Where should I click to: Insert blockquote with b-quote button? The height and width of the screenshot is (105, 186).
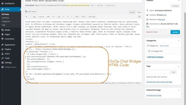point(41,17)
